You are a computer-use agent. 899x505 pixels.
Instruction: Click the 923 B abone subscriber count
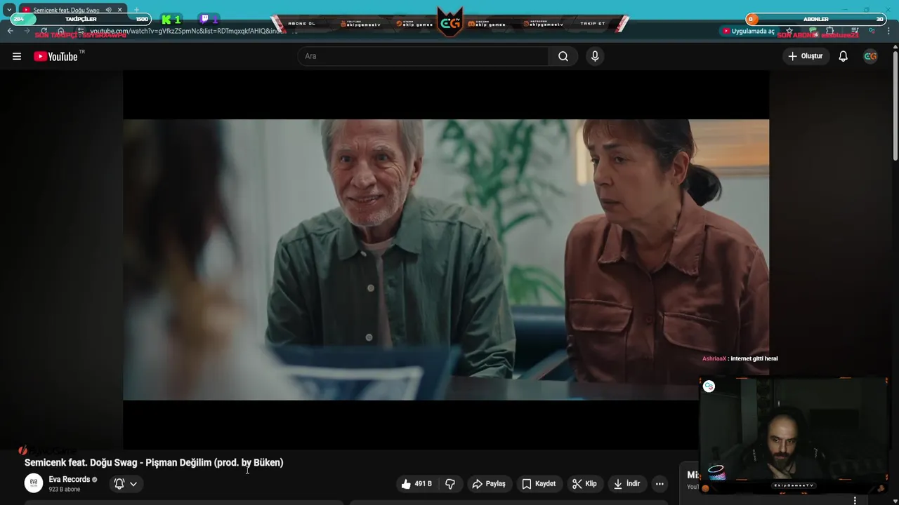(65, 490)
